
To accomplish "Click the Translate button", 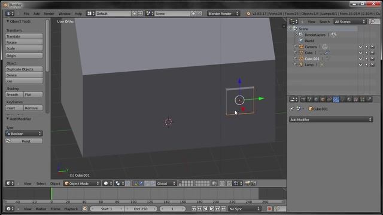I will pyautogui.click(x=24, y=36).
